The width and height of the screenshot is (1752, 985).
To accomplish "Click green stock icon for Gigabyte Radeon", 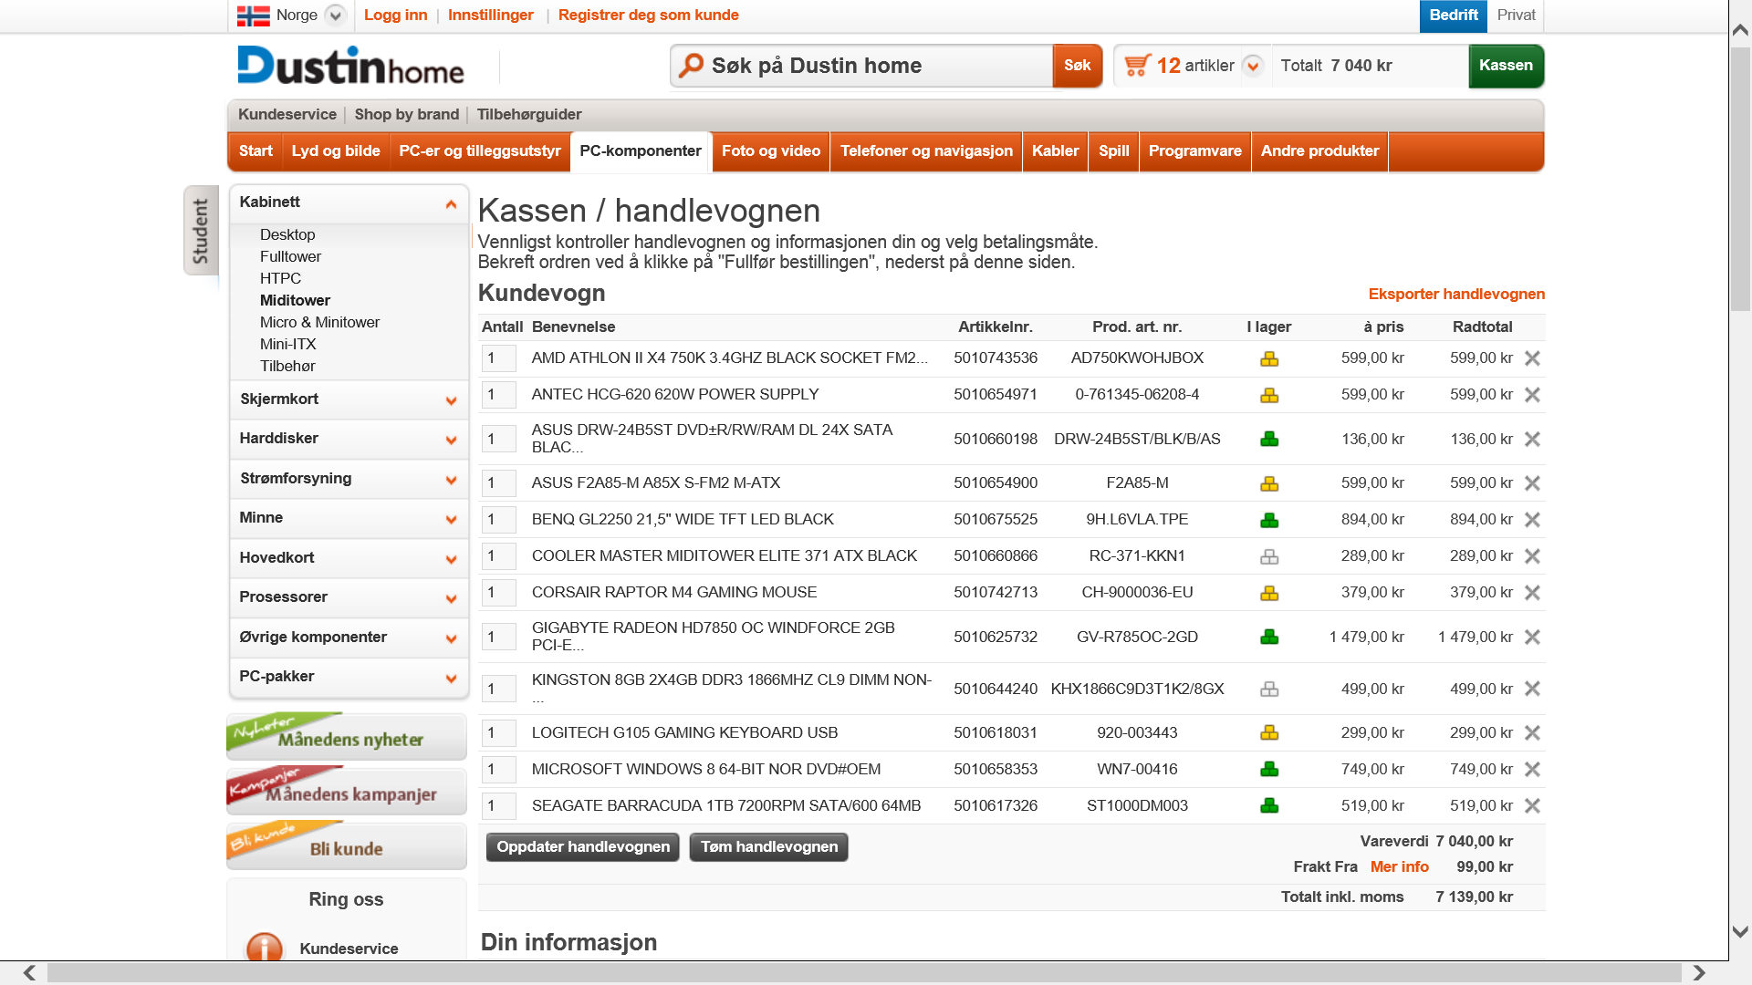I will (x=1269, y=637).
